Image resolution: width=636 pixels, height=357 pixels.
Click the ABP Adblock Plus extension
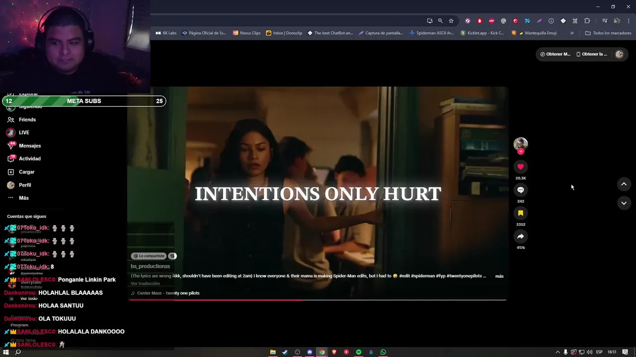tap(491, 21)
